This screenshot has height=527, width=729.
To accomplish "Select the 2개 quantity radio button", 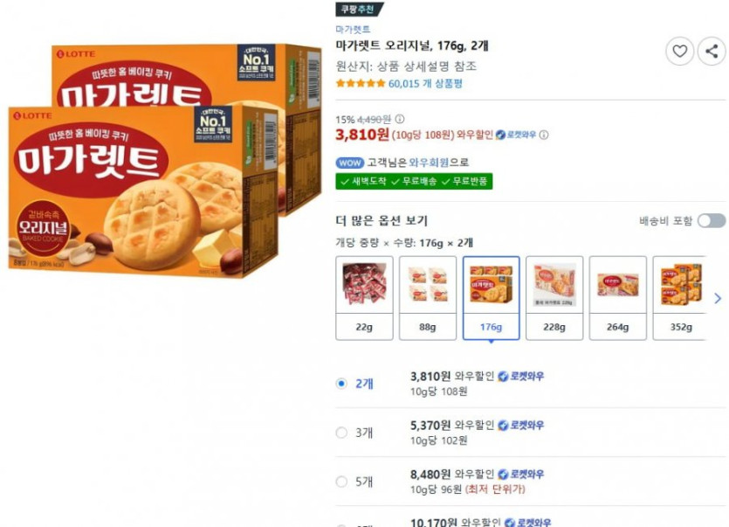I will click(x=341, y=383).
